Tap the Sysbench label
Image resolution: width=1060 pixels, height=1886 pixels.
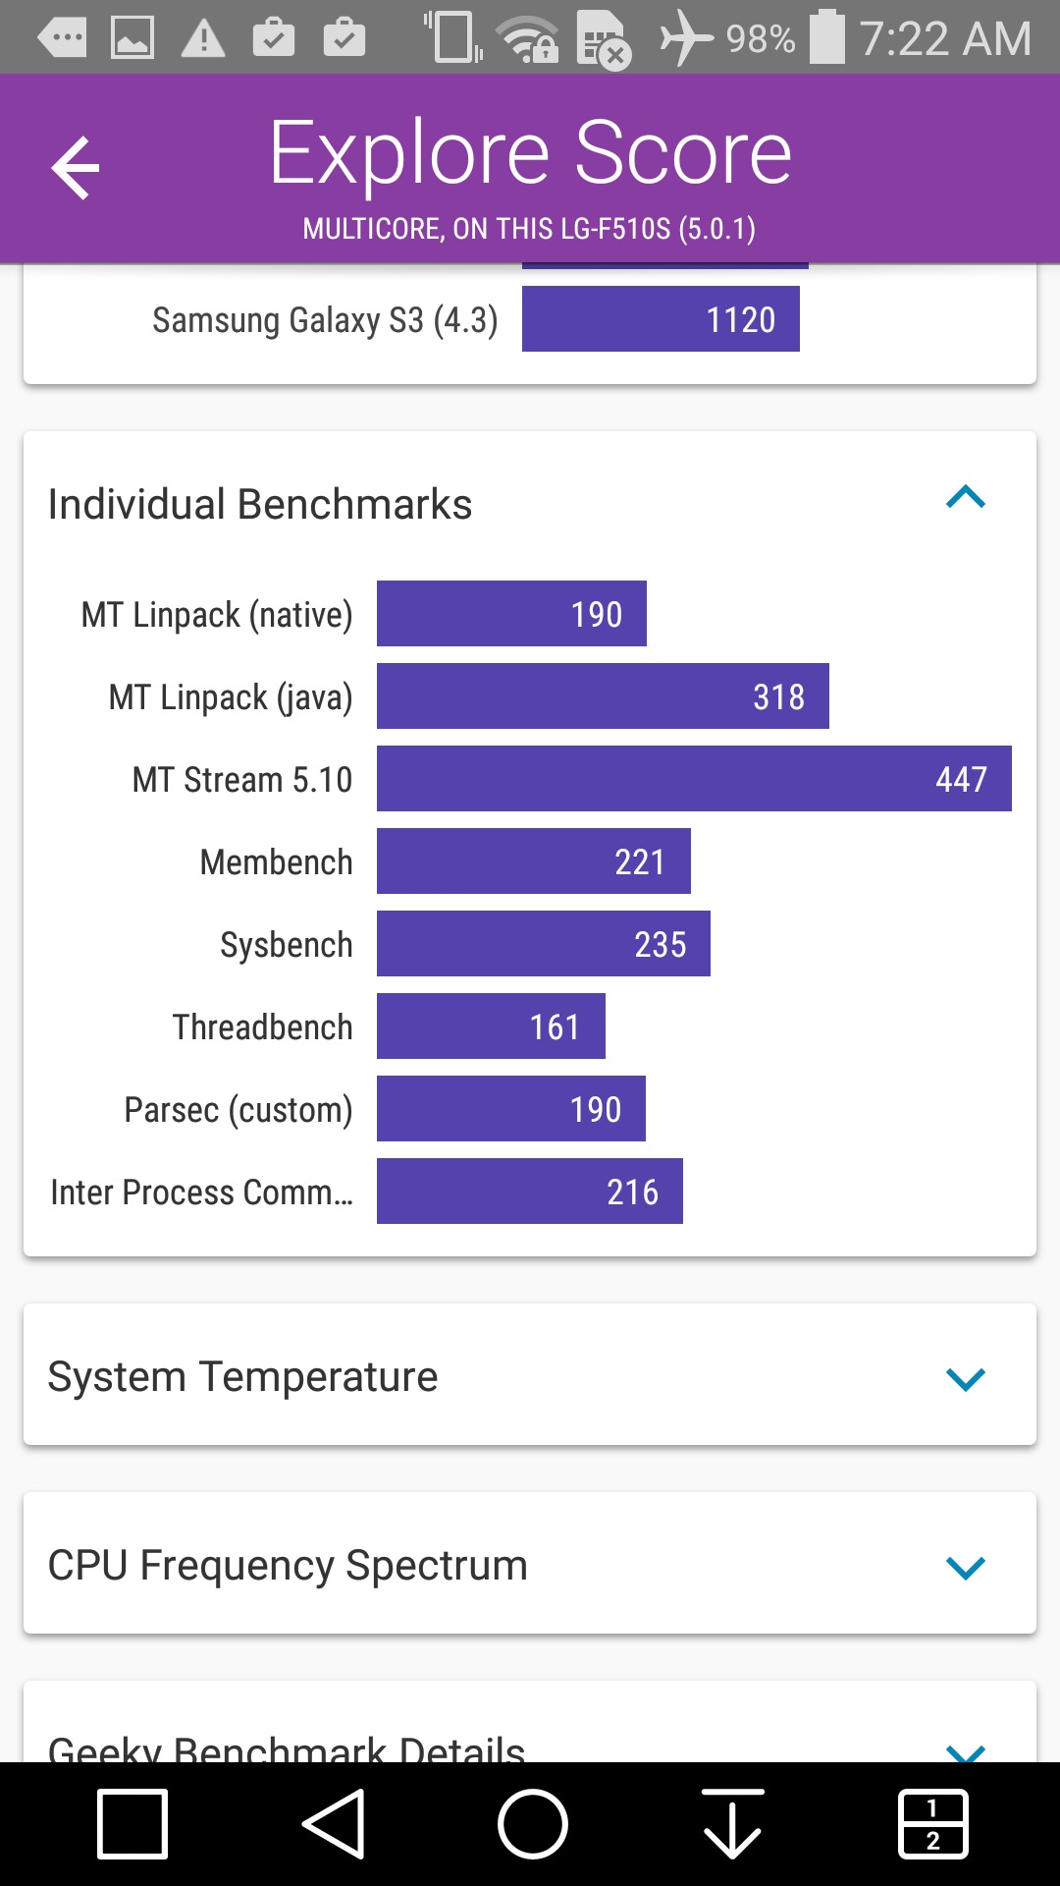coord(286,944)
